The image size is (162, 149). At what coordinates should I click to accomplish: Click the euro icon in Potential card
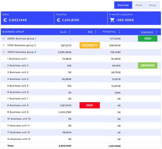click(x=59, y=20)
